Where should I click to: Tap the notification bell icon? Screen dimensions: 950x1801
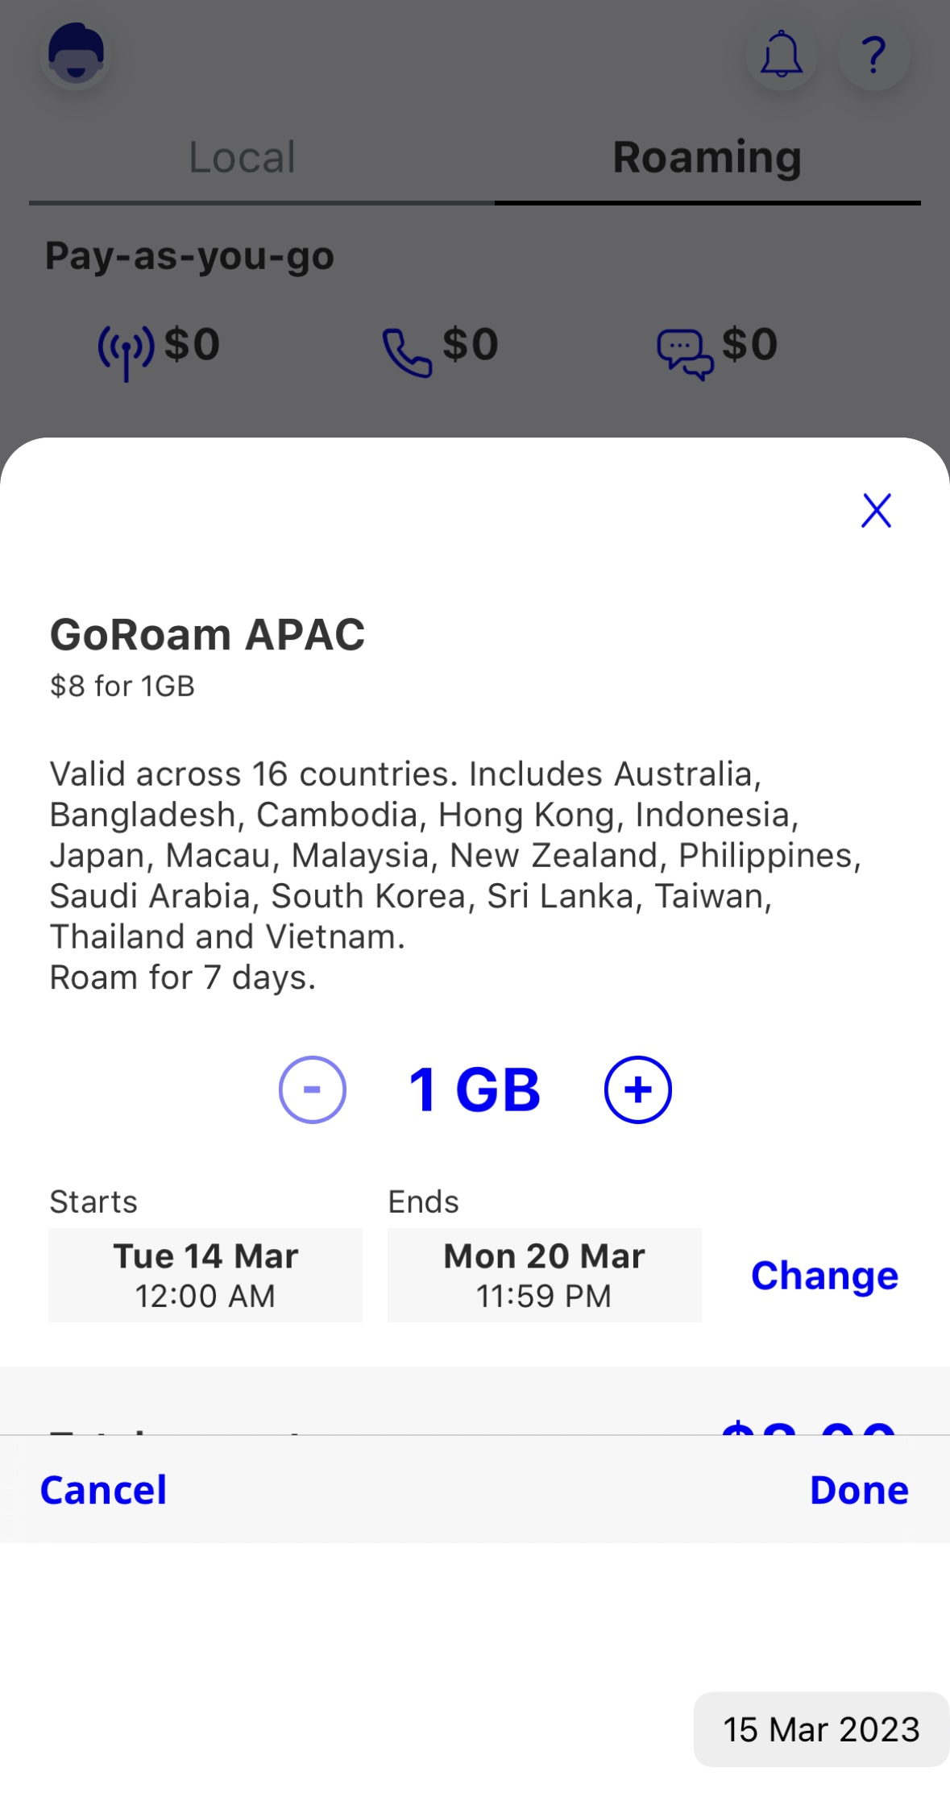782,55
